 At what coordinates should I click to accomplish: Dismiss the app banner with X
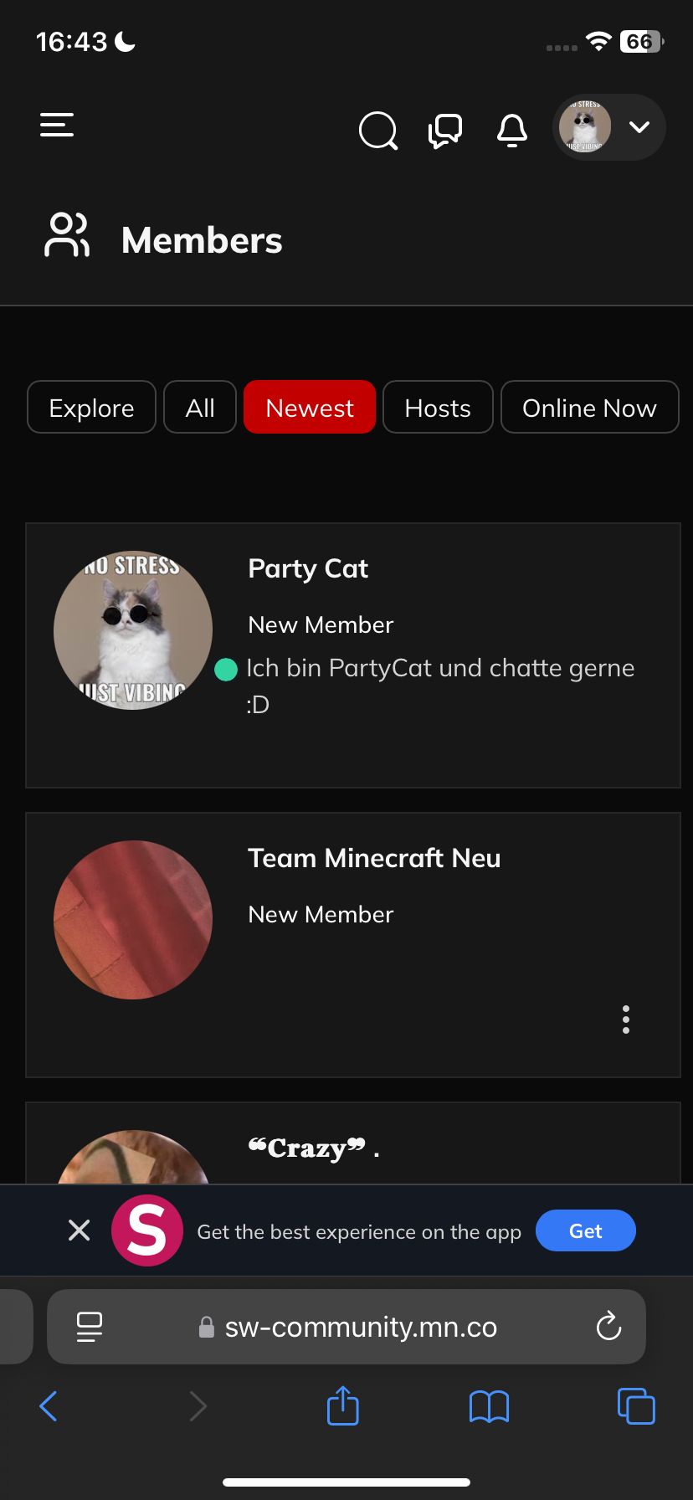click(80, 1230)
